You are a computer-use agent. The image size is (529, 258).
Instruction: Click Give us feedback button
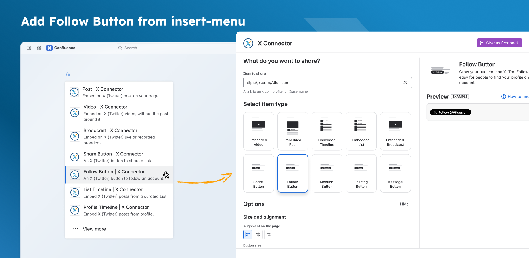tap(499, 43)
